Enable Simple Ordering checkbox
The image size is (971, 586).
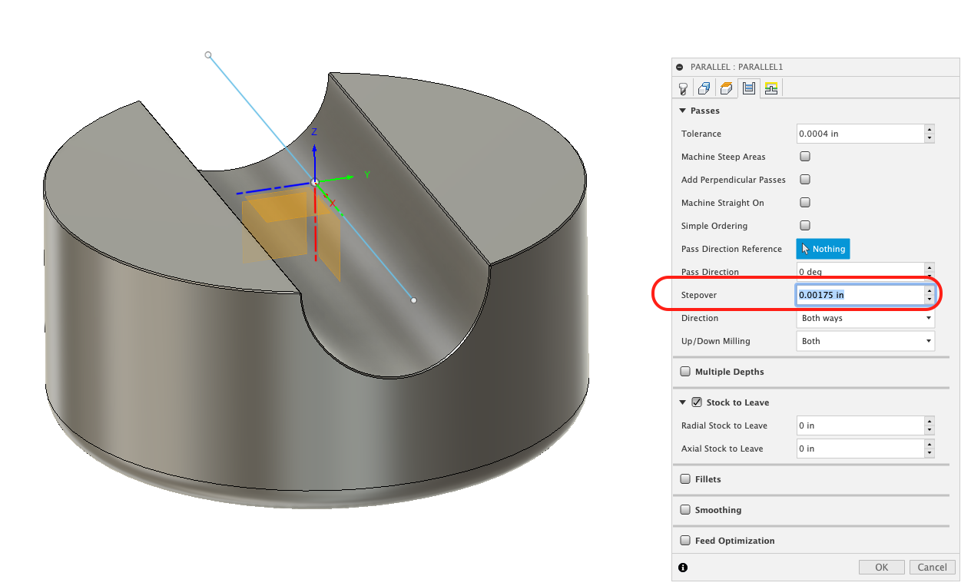point(805,226)
